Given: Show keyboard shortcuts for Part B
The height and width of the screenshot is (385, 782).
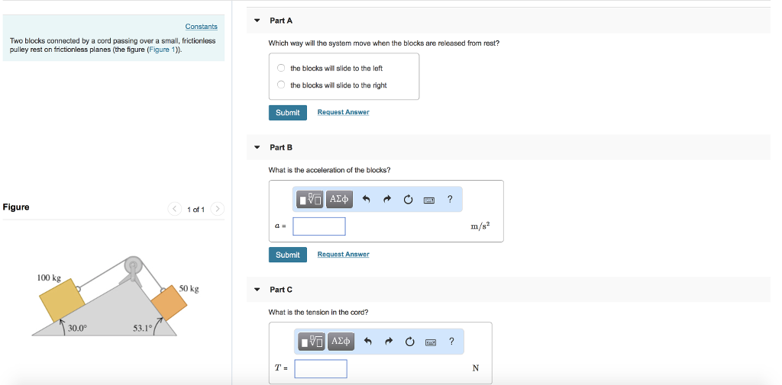Looking at the screenshot, I should 429,200.
